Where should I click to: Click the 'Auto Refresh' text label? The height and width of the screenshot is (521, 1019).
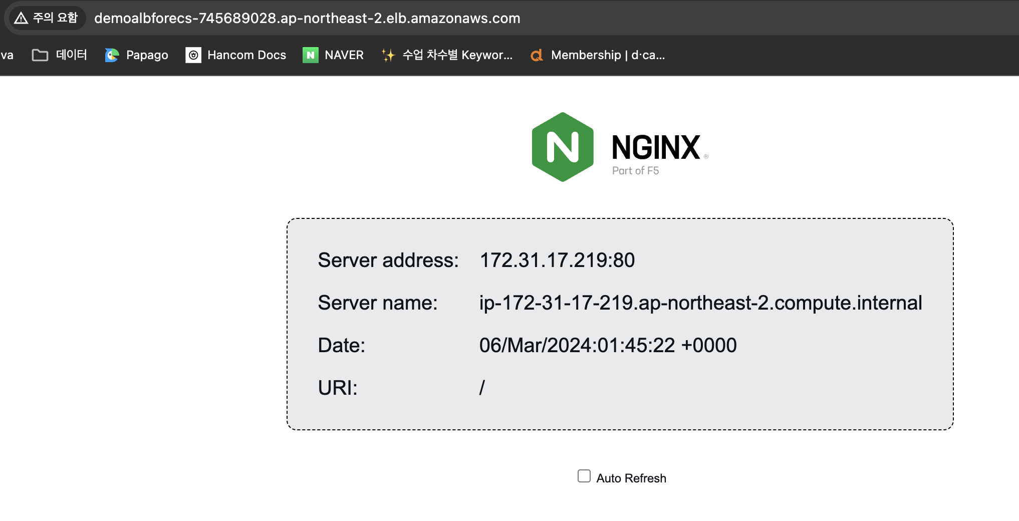tap(631, 478)
